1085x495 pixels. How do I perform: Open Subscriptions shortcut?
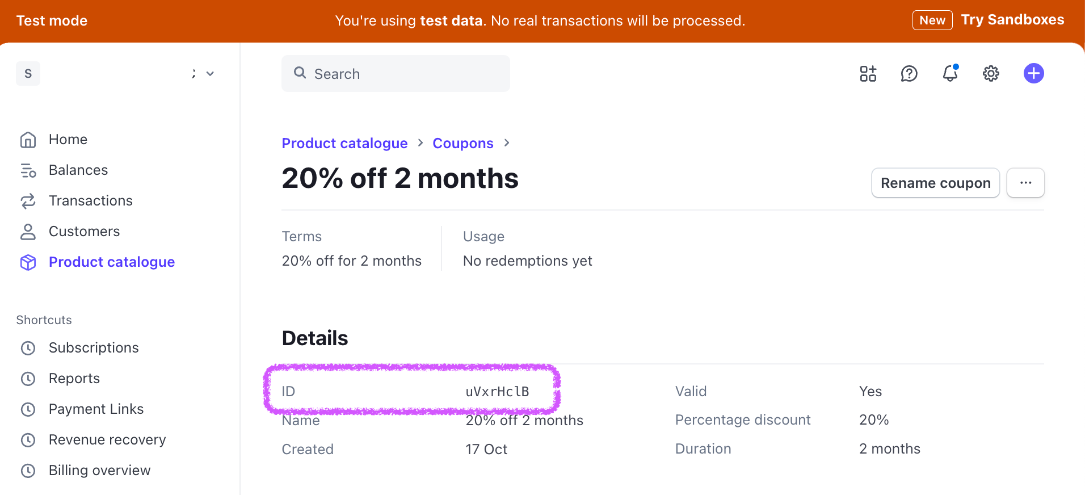pos(94,348)
